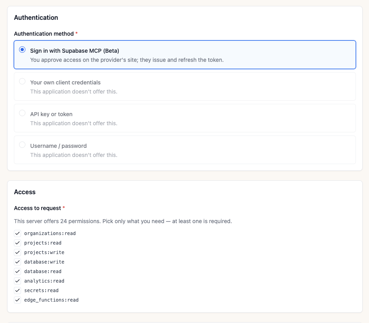Click unavailable notice under Your own client credentials
This screenshot has width=369, height=323.
coord(74,92)
